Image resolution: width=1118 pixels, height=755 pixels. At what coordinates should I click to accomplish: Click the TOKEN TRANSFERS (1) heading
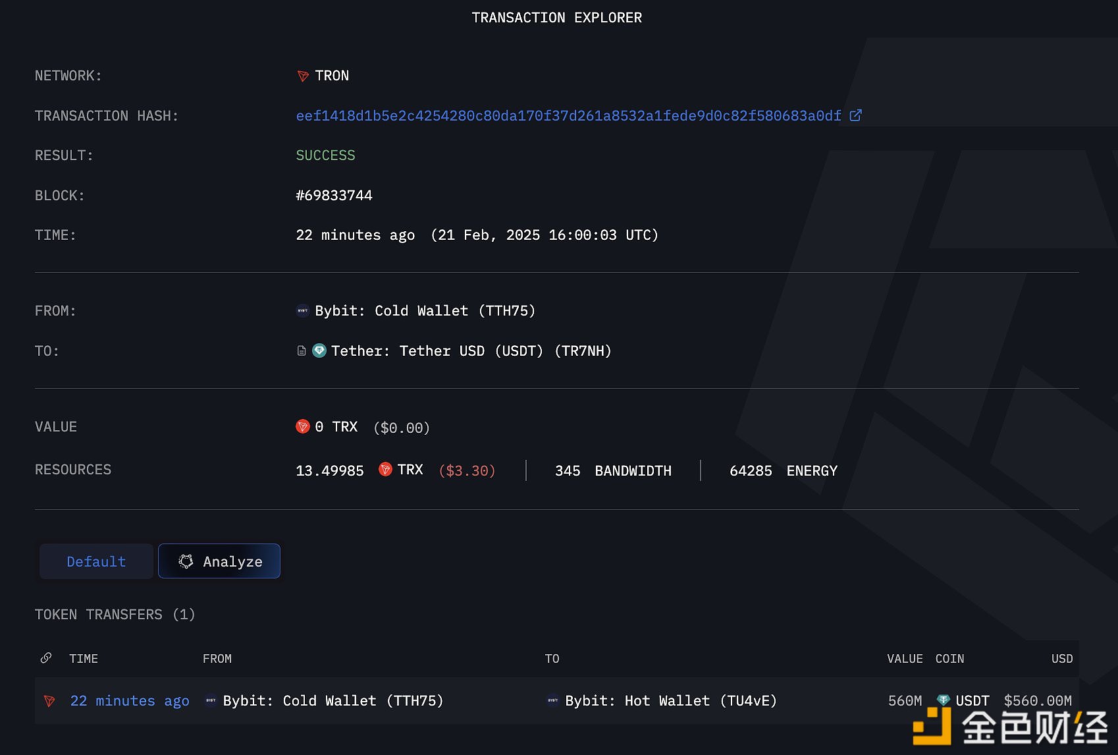pos(115,614)
